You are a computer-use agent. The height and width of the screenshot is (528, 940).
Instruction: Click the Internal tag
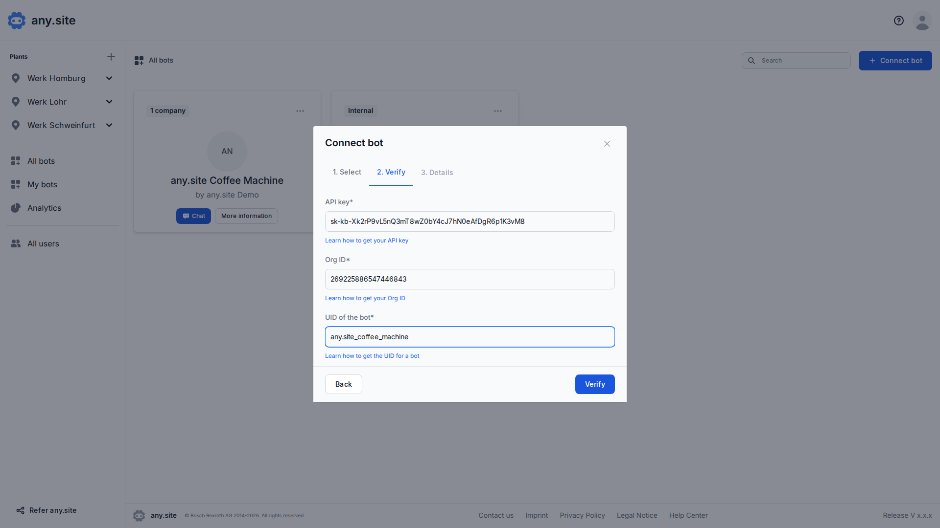coord(361,111)
